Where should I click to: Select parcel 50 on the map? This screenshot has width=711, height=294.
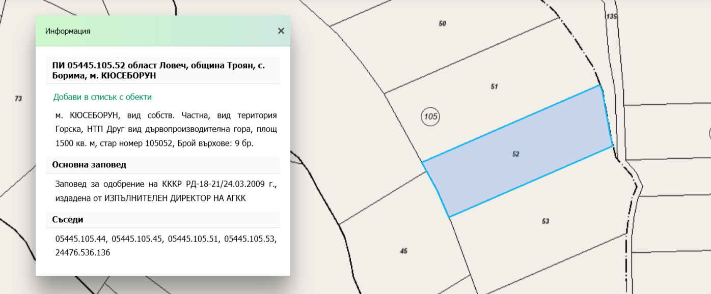pos(442,23)
